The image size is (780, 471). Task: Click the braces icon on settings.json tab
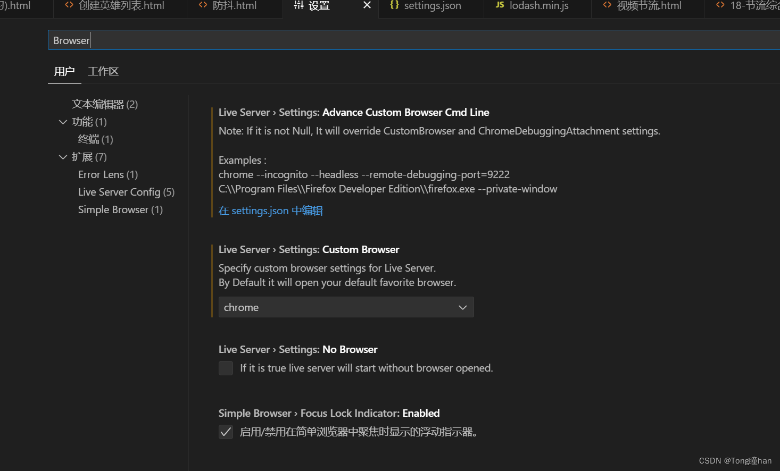tap(395, 5)
